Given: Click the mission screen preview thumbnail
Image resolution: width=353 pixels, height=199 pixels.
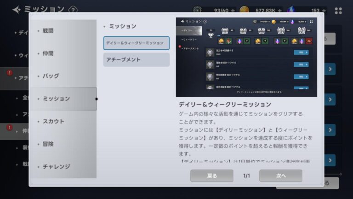Looking at the screenshot, I should [x=246, y=57].
